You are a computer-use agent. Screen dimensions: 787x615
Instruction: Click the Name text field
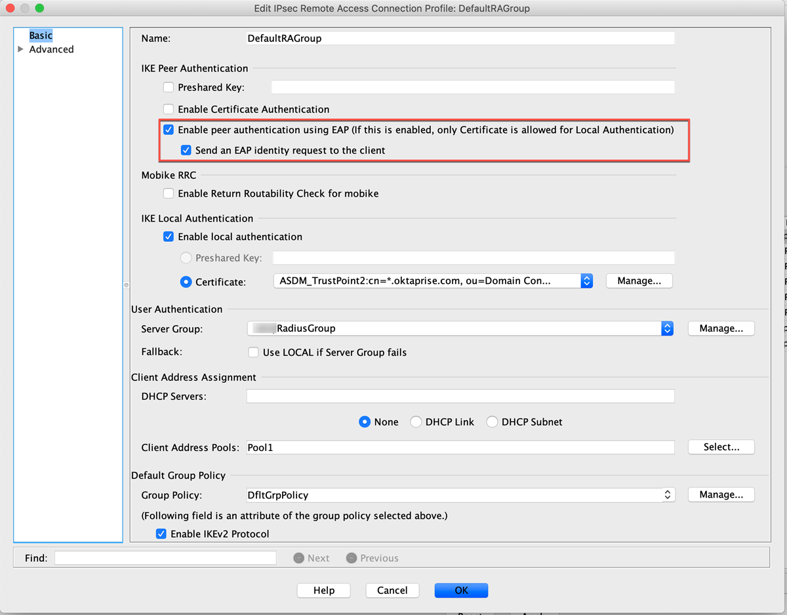pyautogui.click(x=459, y=39)
